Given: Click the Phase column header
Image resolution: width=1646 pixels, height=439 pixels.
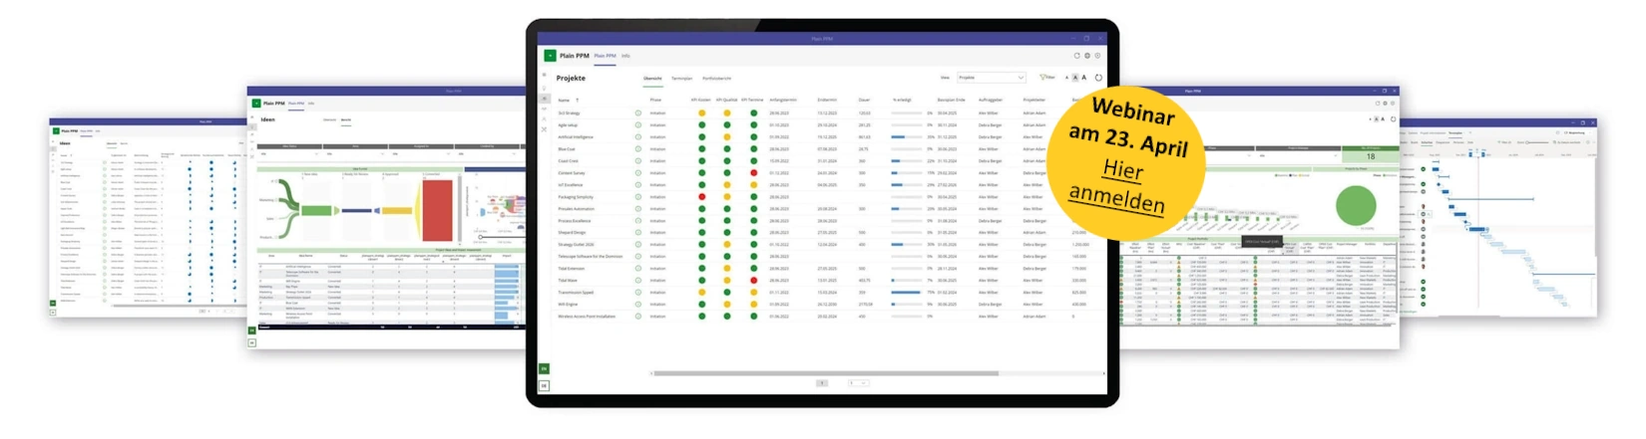Looking at the screenshot, I should pyautogui.click(x=655, y=100).
